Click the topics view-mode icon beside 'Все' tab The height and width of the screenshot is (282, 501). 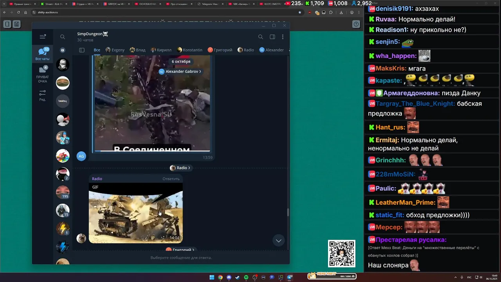pos(82,50)
